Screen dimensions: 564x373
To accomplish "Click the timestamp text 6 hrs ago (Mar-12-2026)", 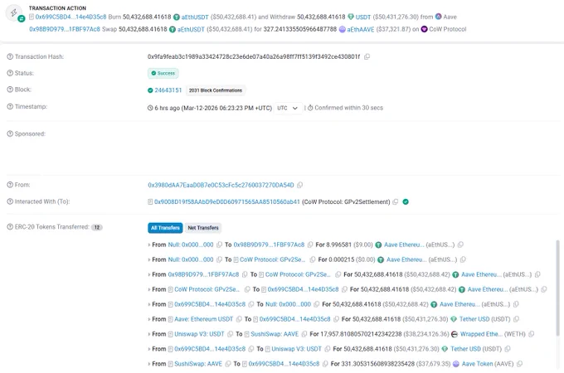I will click(x=213, y=108).
